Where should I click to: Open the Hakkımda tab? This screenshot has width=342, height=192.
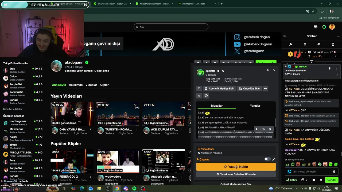[x=76, y=85]
